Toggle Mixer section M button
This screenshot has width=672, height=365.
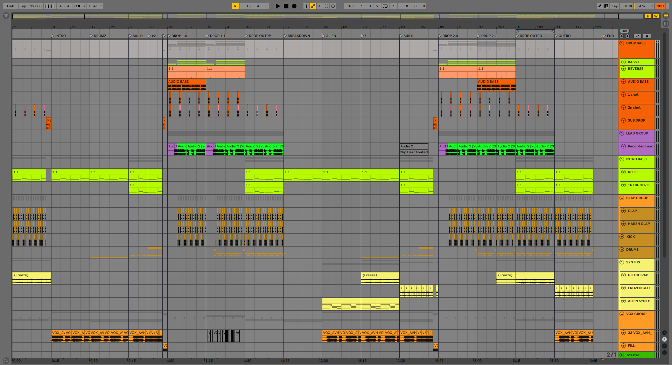[664, 346]
